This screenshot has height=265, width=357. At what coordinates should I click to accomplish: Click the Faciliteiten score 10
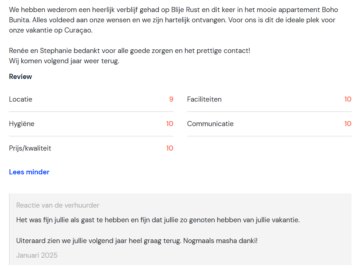coord(347,99)
